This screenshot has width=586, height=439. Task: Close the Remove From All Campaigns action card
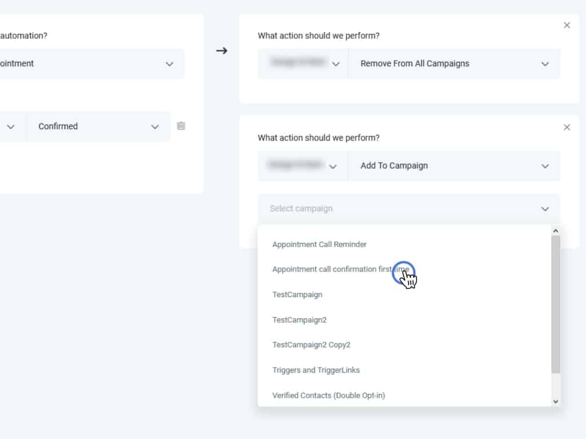point(567,25)
